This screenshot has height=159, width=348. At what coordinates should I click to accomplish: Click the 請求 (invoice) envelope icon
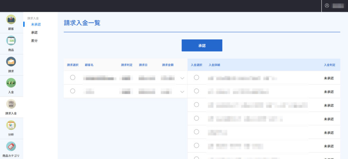click(11, 62)
